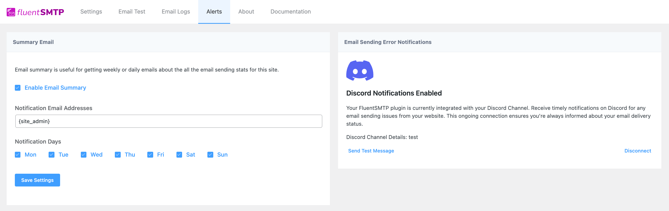Click the Summary Email panel heading
This screenshot has height=211, width=669.
point(33,42)
